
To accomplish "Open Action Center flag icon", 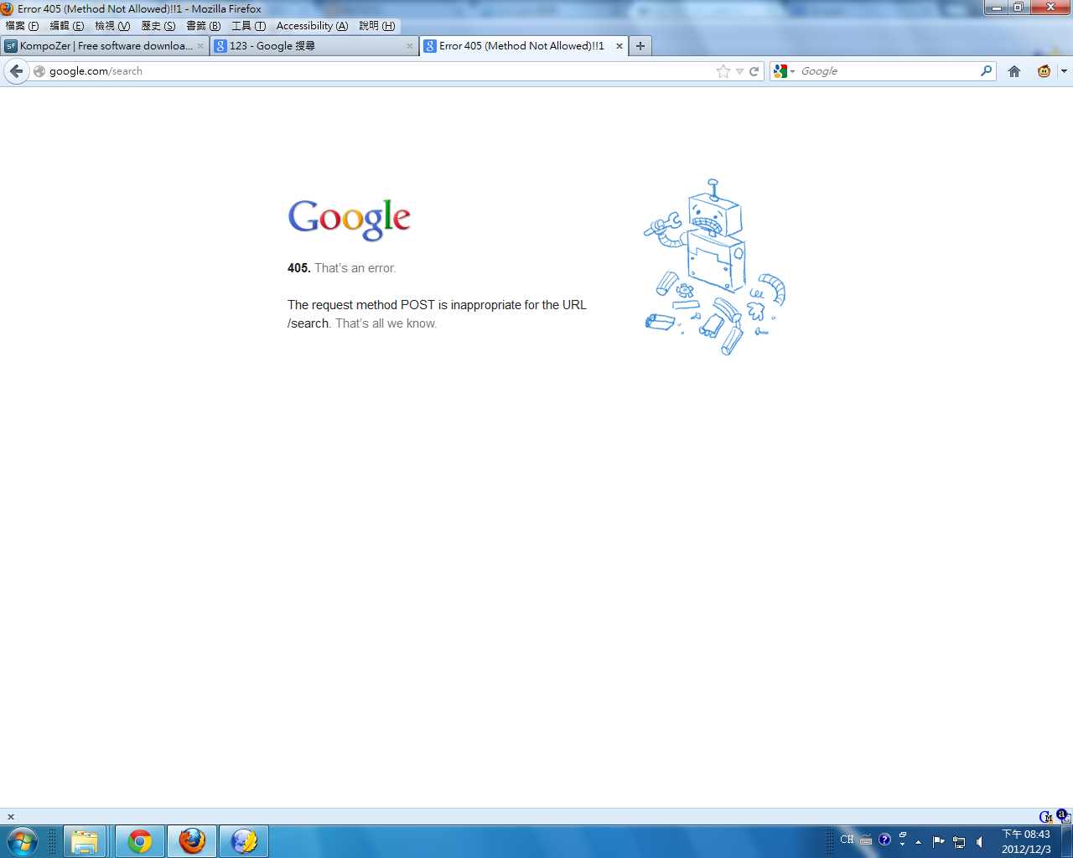I will click(x=939, y=842).
